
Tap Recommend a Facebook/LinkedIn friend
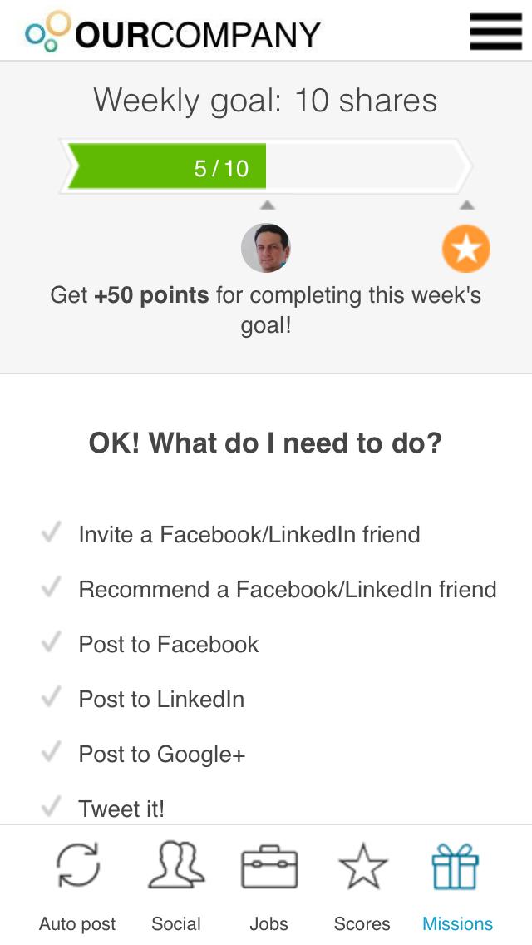click(x=287, y=589)
